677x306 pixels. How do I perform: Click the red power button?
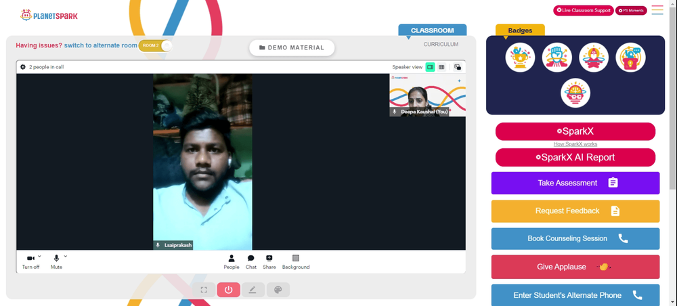(228, 290)
